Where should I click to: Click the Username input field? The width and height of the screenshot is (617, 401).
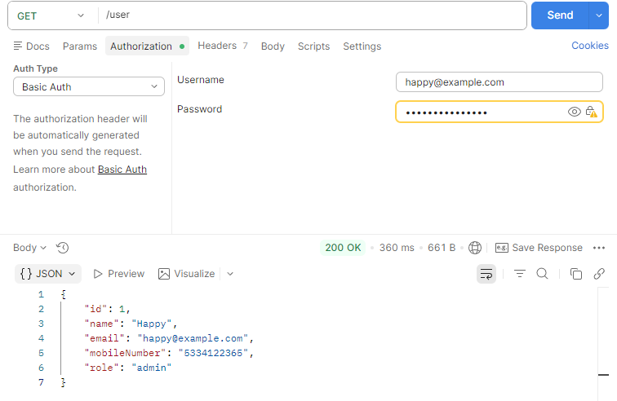[x=499, y=82]
